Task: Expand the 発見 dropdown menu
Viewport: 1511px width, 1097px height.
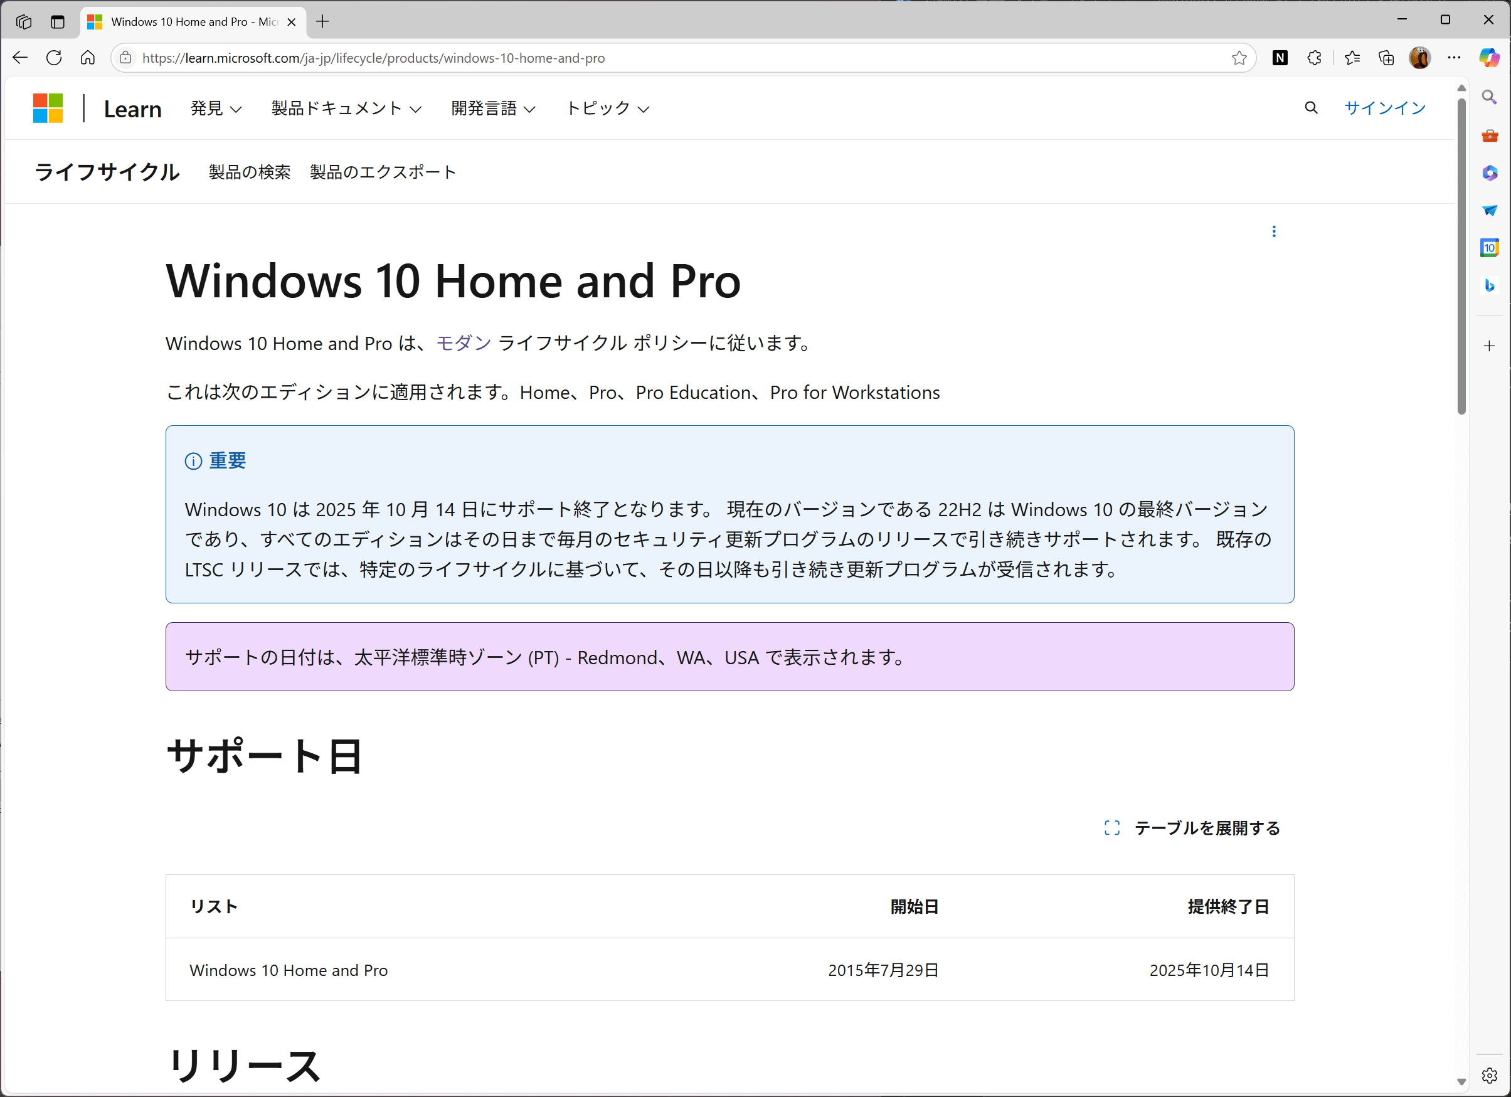Action: point(216,108)
